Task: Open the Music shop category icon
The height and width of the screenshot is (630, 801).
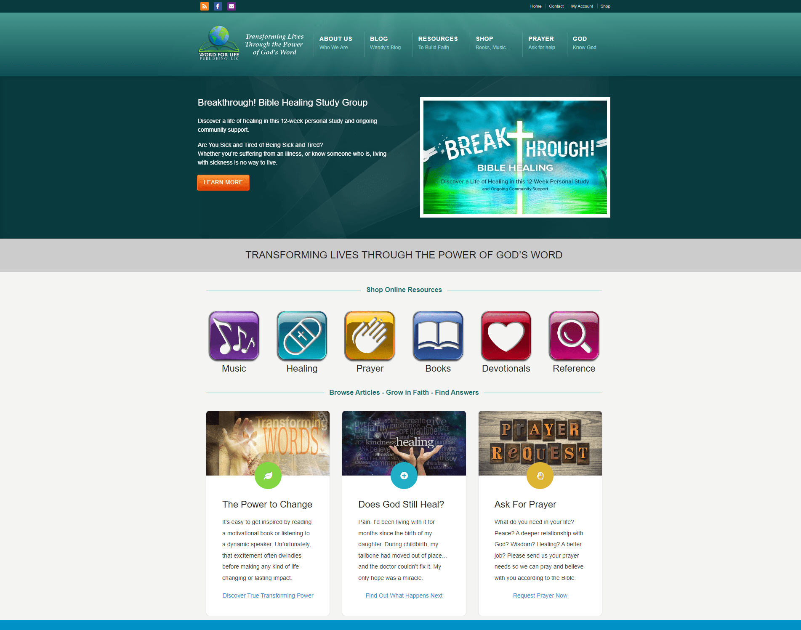Action: (234, 336)
